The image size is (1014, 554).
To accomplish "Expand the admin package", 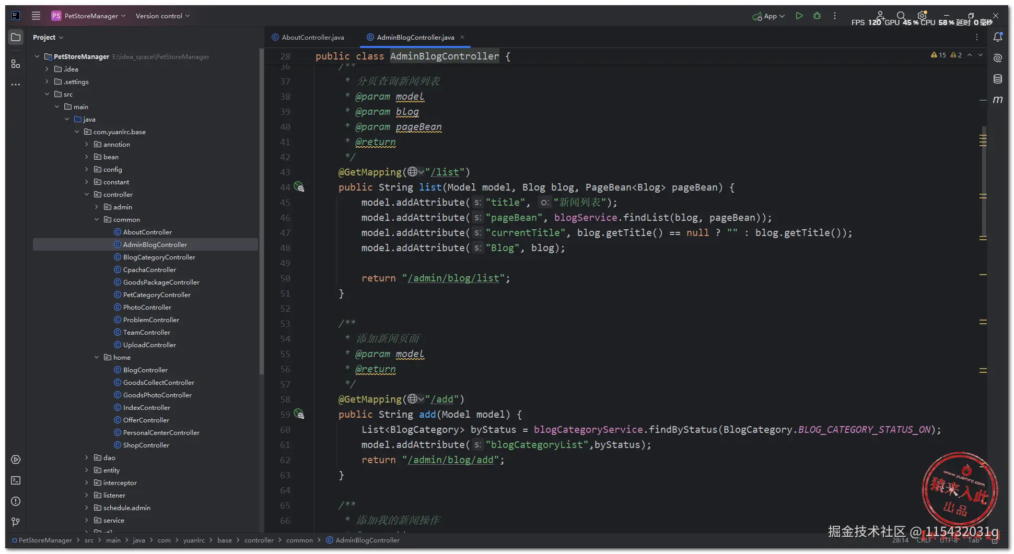I will (97, 207).
